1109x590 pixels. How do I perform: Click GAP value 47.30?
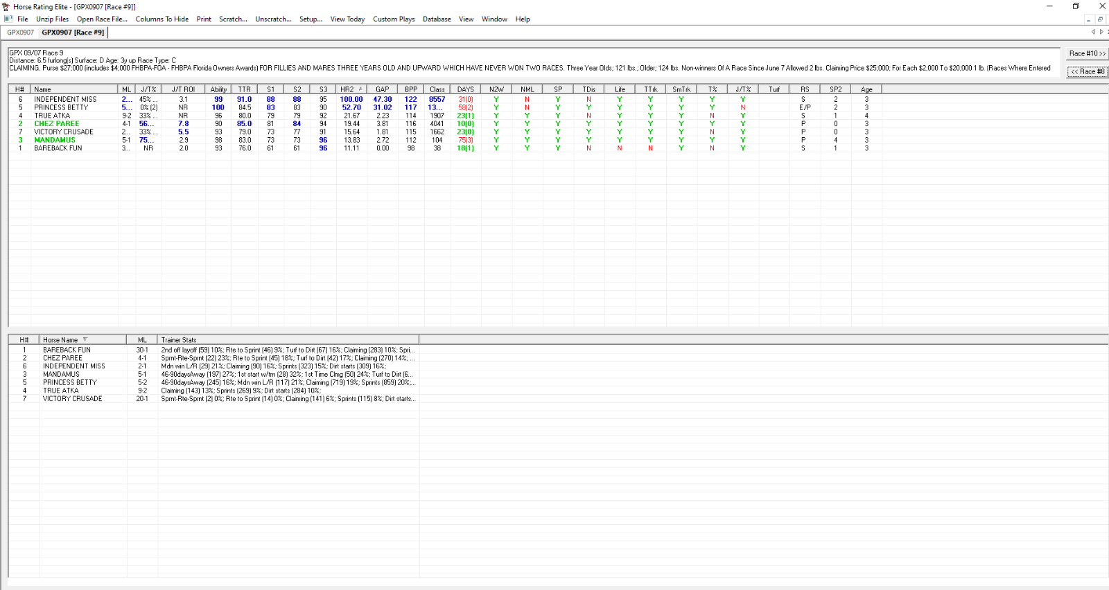[x=383, y=100]
